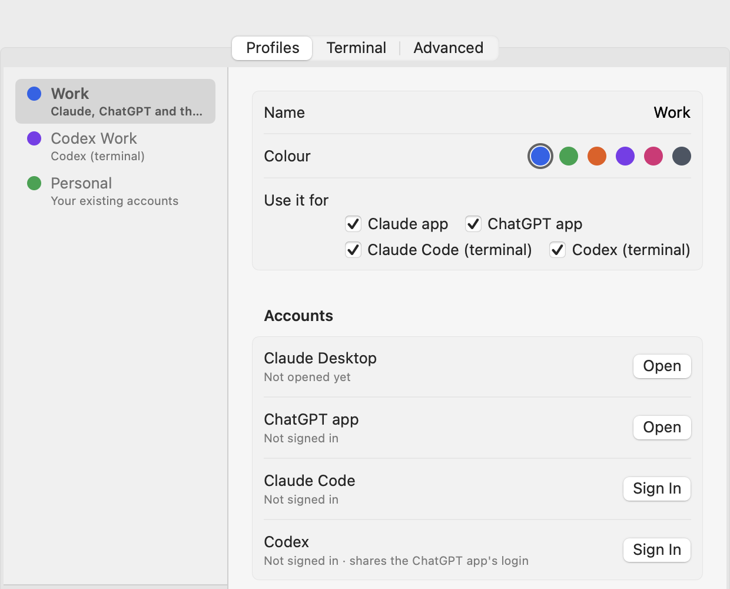The height and width of the screenshot is (589, 730).
Task: Switch to the Profiles tab
Action: [272, 48]
